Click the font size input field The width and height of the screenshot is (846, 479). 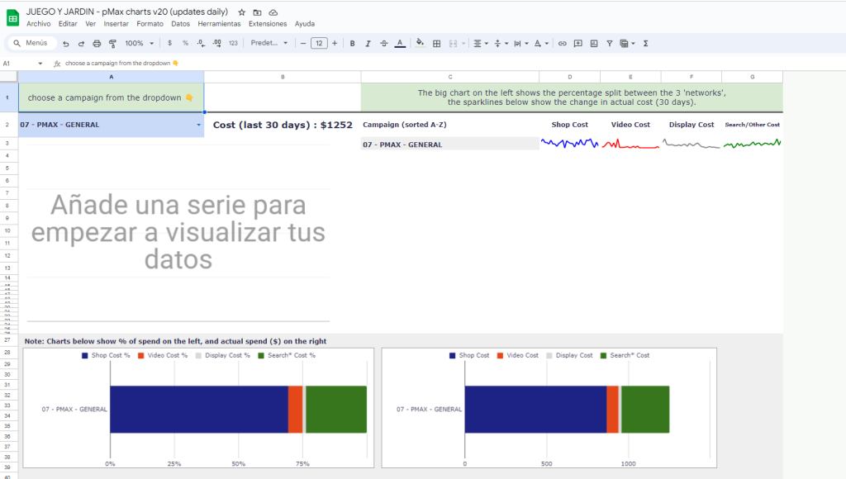319,43
